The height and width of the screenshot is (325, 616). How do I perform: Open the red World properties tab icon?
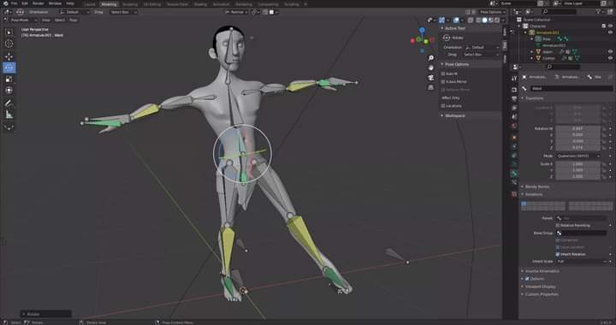514,126
